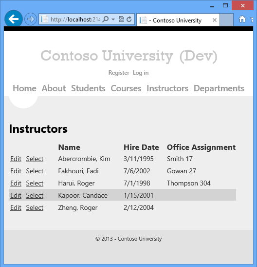
Task: Go to the Departments menu item
Action: point(219,88)
